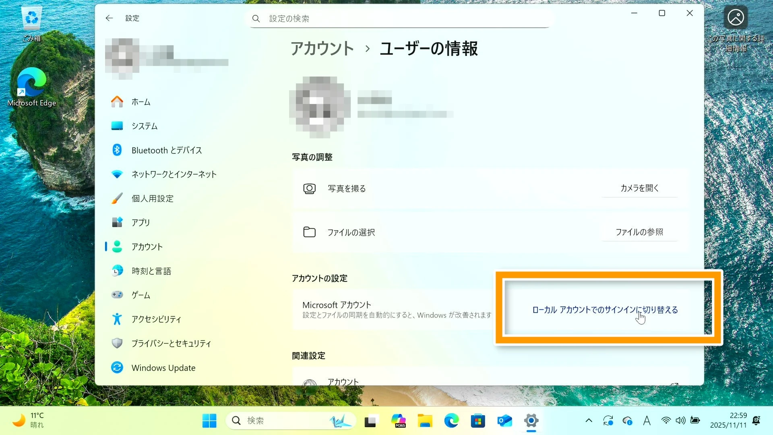Select アクセシビリティ in sidebar

point(156,319)
